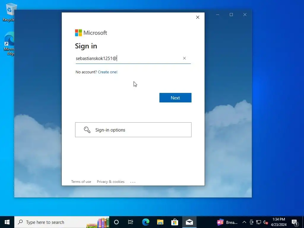This screenshot has height=228, width=304.
Task: Launch Microsoft Edge from the taskbar
Action: (145, 222)
